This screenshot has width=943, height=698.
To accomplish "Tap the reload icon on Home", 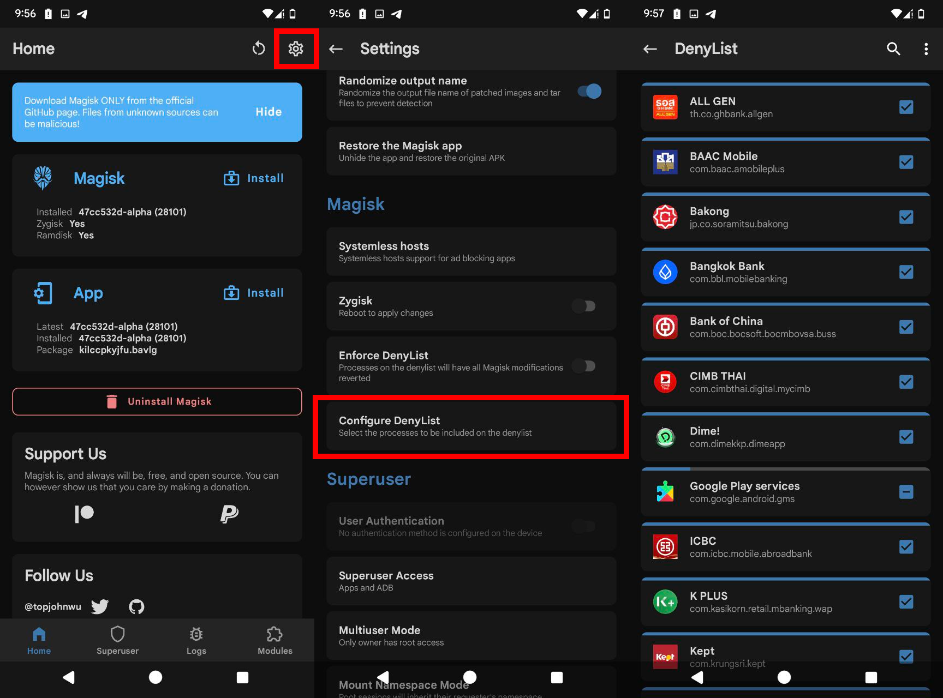I will tap(259, 49).
